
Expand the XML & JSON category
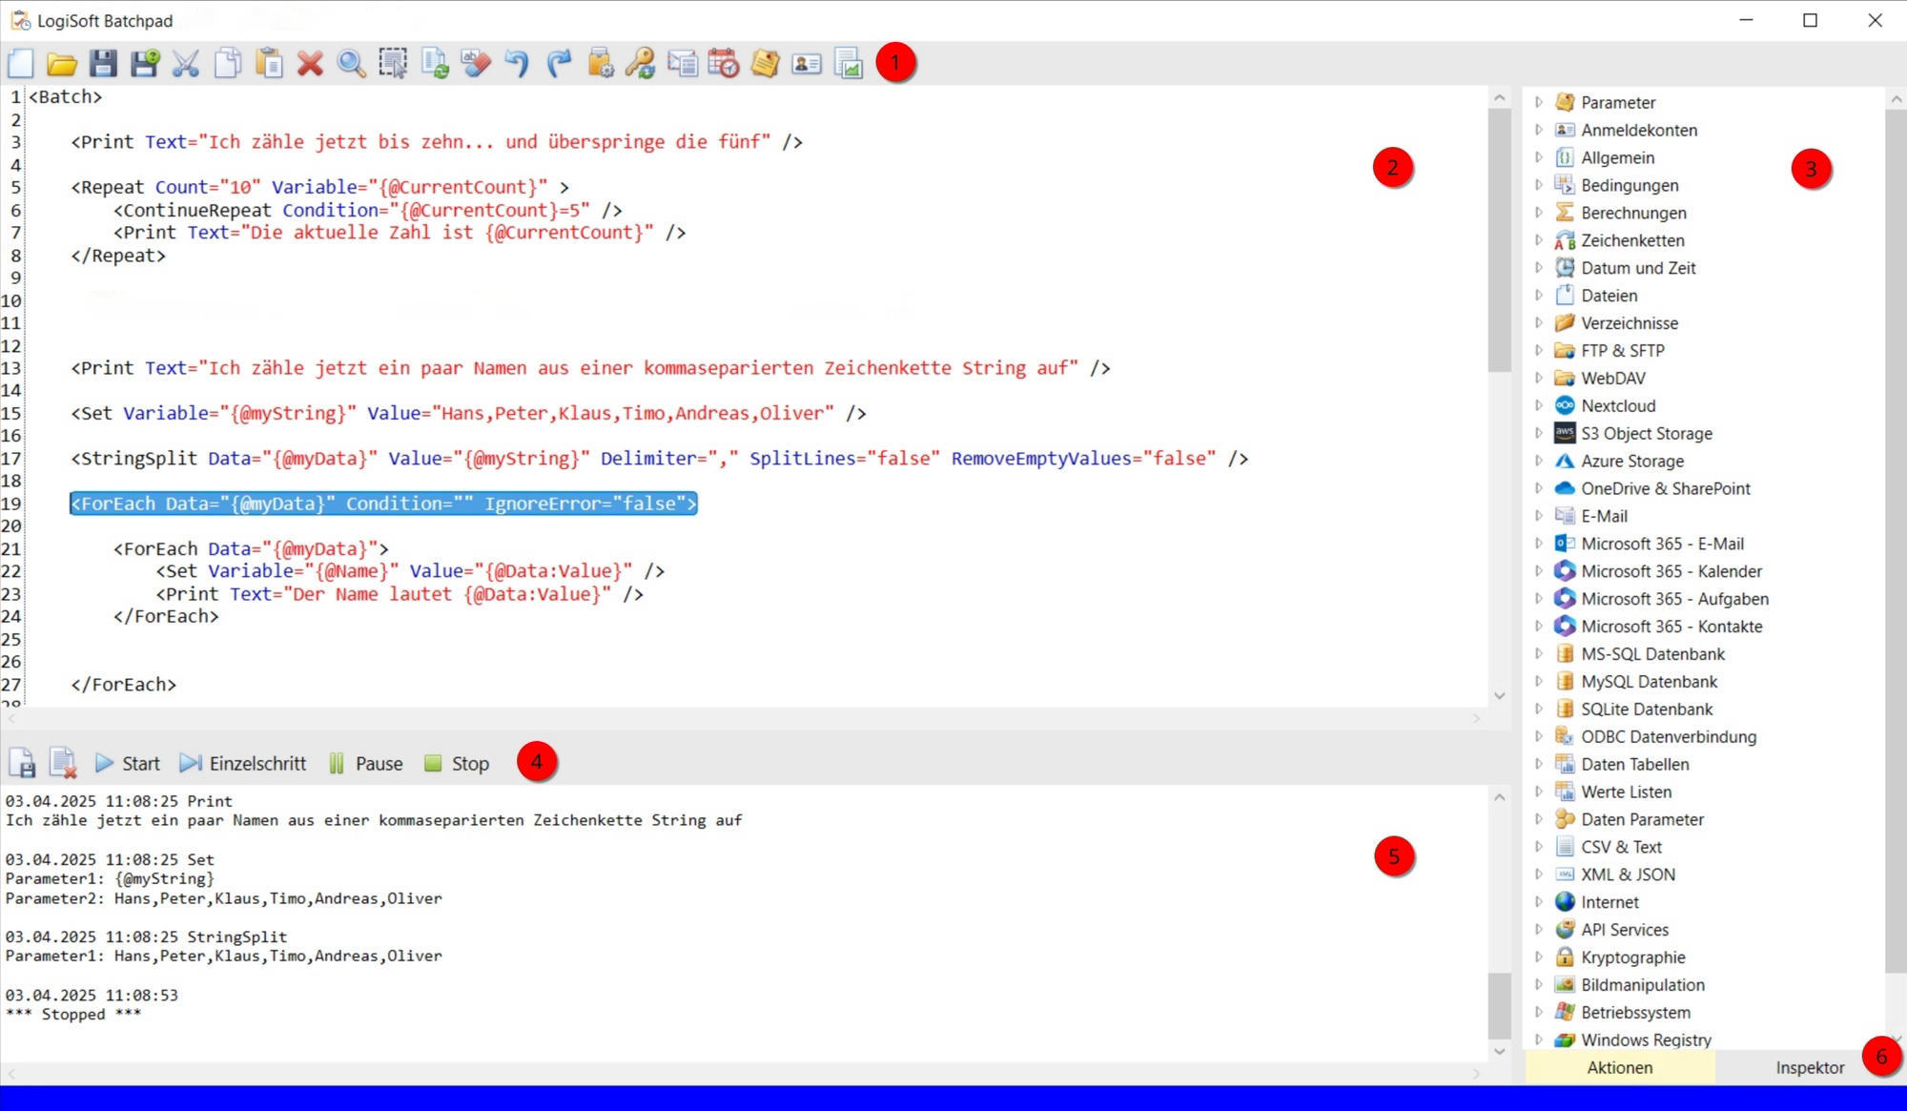1538,874
